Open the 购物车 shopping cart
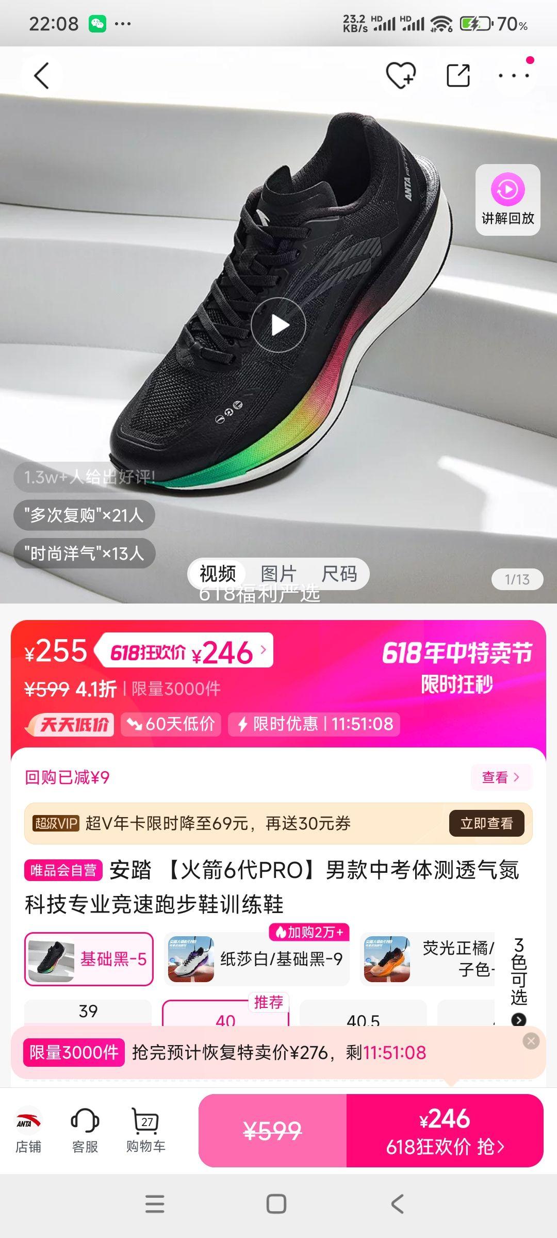 coord(146,1130)
